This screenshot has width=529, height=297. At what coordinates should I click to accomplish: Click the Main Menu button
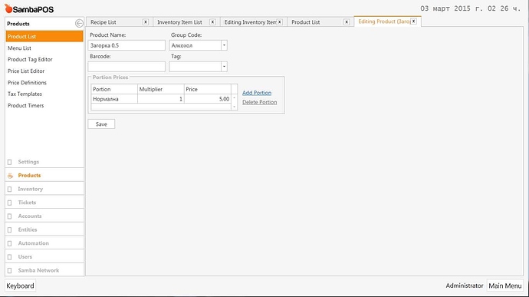pos(505,285)
